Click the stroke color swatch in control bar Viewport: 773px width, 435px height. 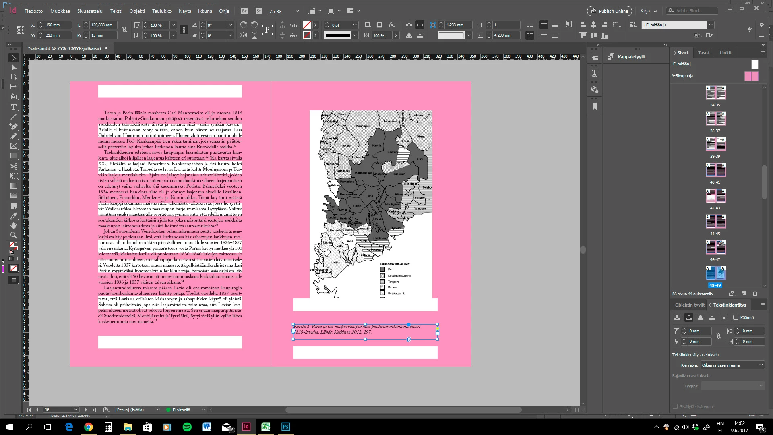307,35
